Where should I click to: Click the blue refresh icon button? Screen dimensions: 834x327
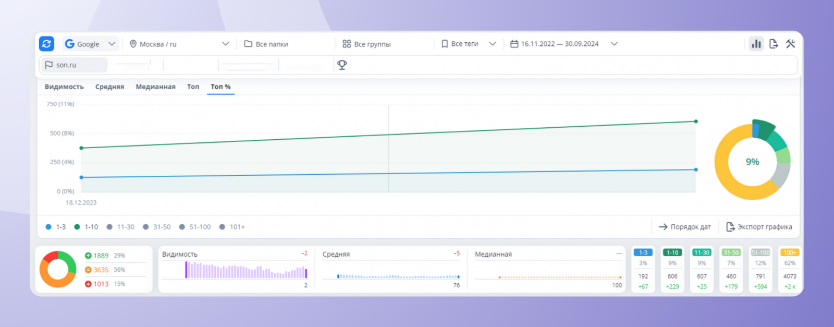[x=46, y=44]
